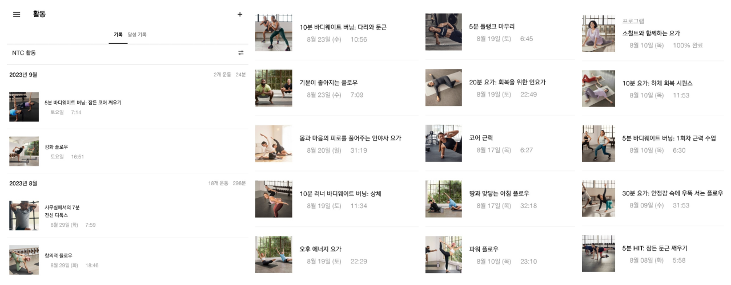Viewport: 731px width, 285px height.
Task: Open 몸과 마음의 피로를 풀어주는 인야사 요가
Action: coord(336,144)
